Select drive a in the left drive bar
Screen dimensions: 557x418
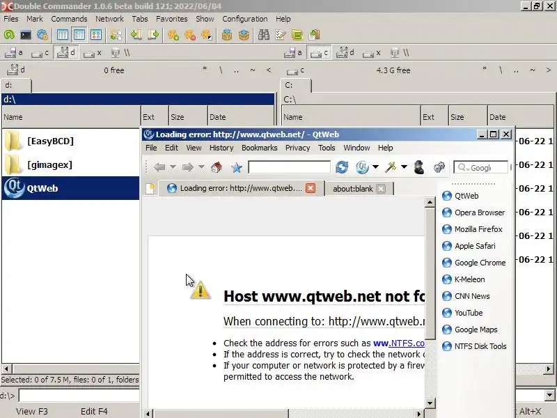(14, 53)
